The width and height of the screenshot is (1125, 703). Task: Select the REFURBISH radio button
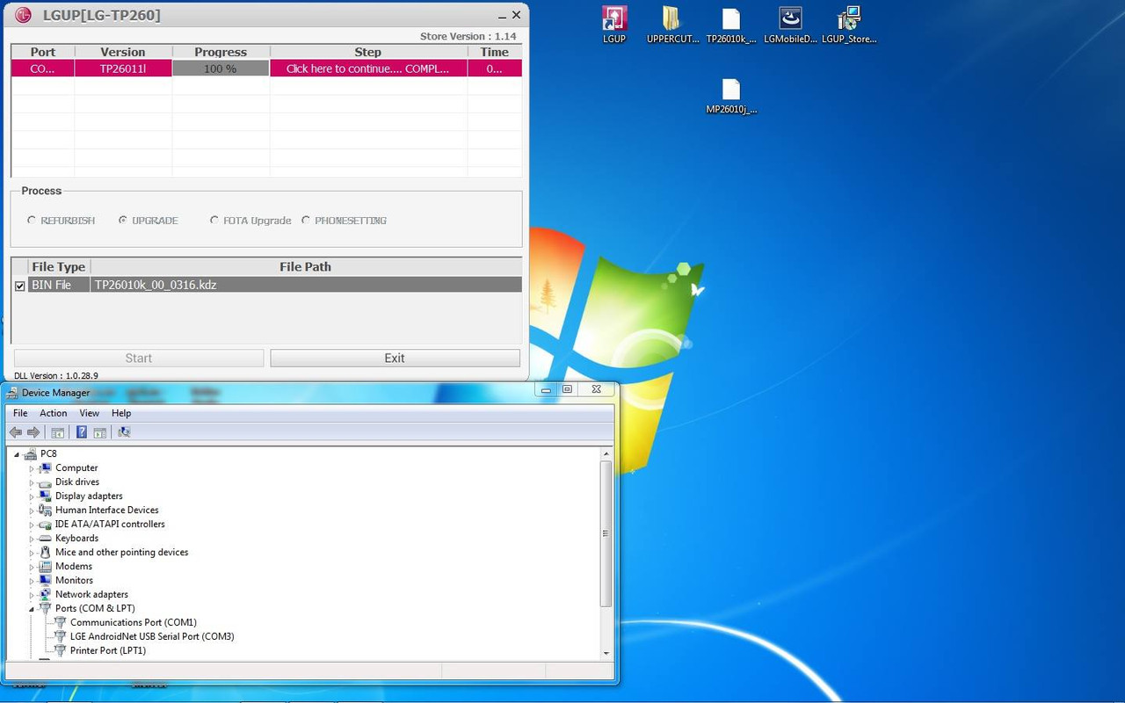[x=32, y=221]
